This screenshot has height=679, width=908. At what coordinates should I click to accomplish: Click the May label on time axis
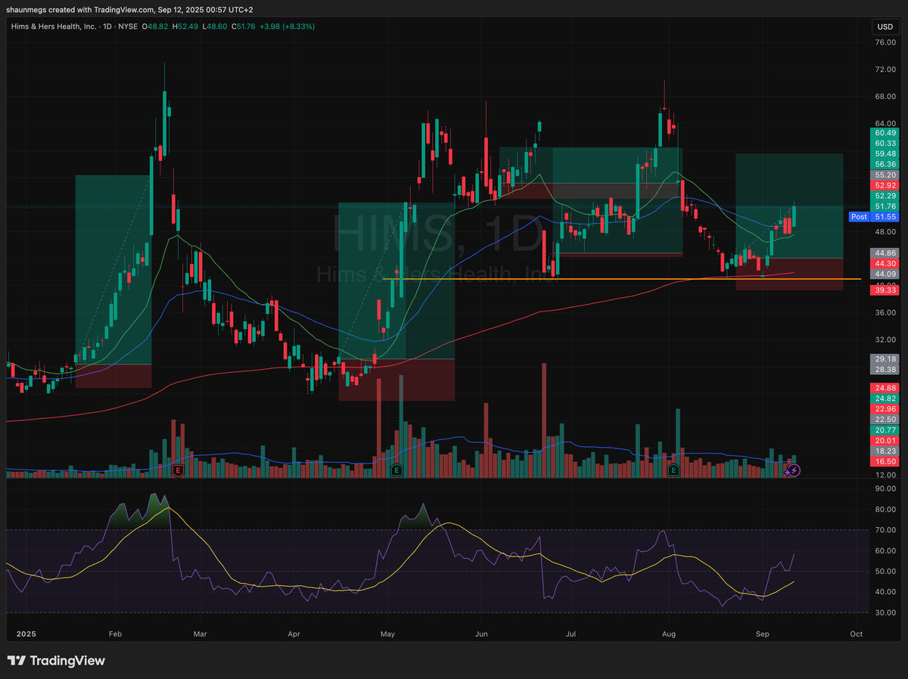pos(388,634)
